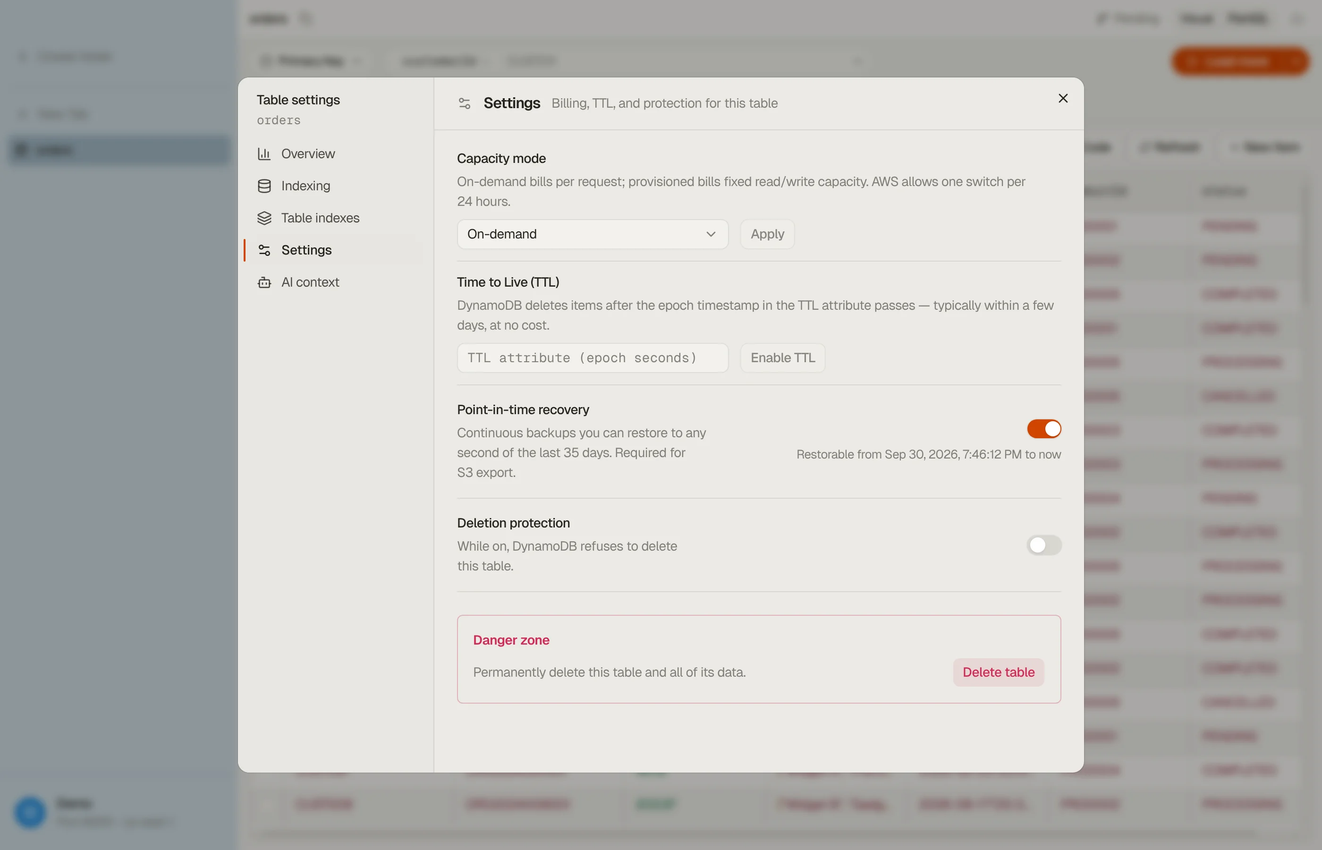The image size is (1322, 850).
Task: Close the Table settings dialog
Action: click(1063, 98)
